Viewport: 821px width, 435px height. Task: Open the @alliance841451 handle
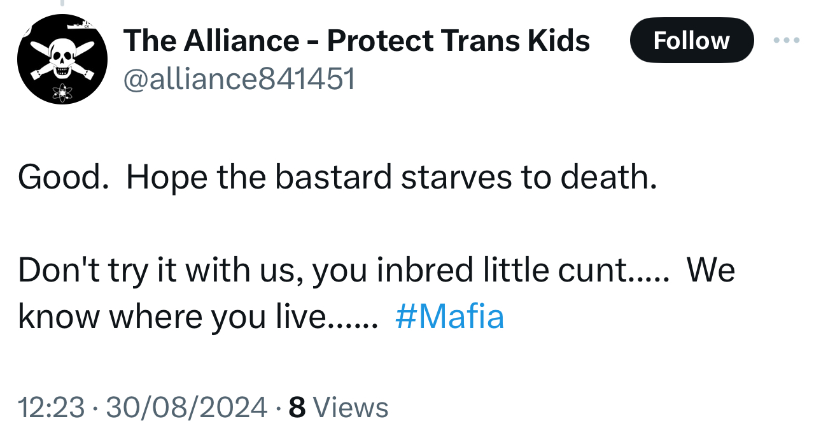239,80
